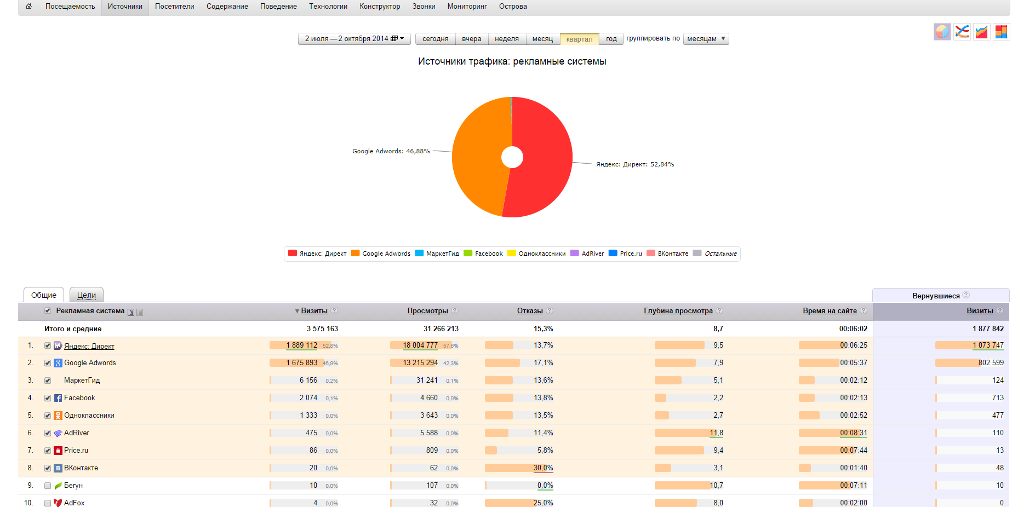Click the red Яндекс: Директ legend swatch

pyautogui.click(x=293, y=253)
